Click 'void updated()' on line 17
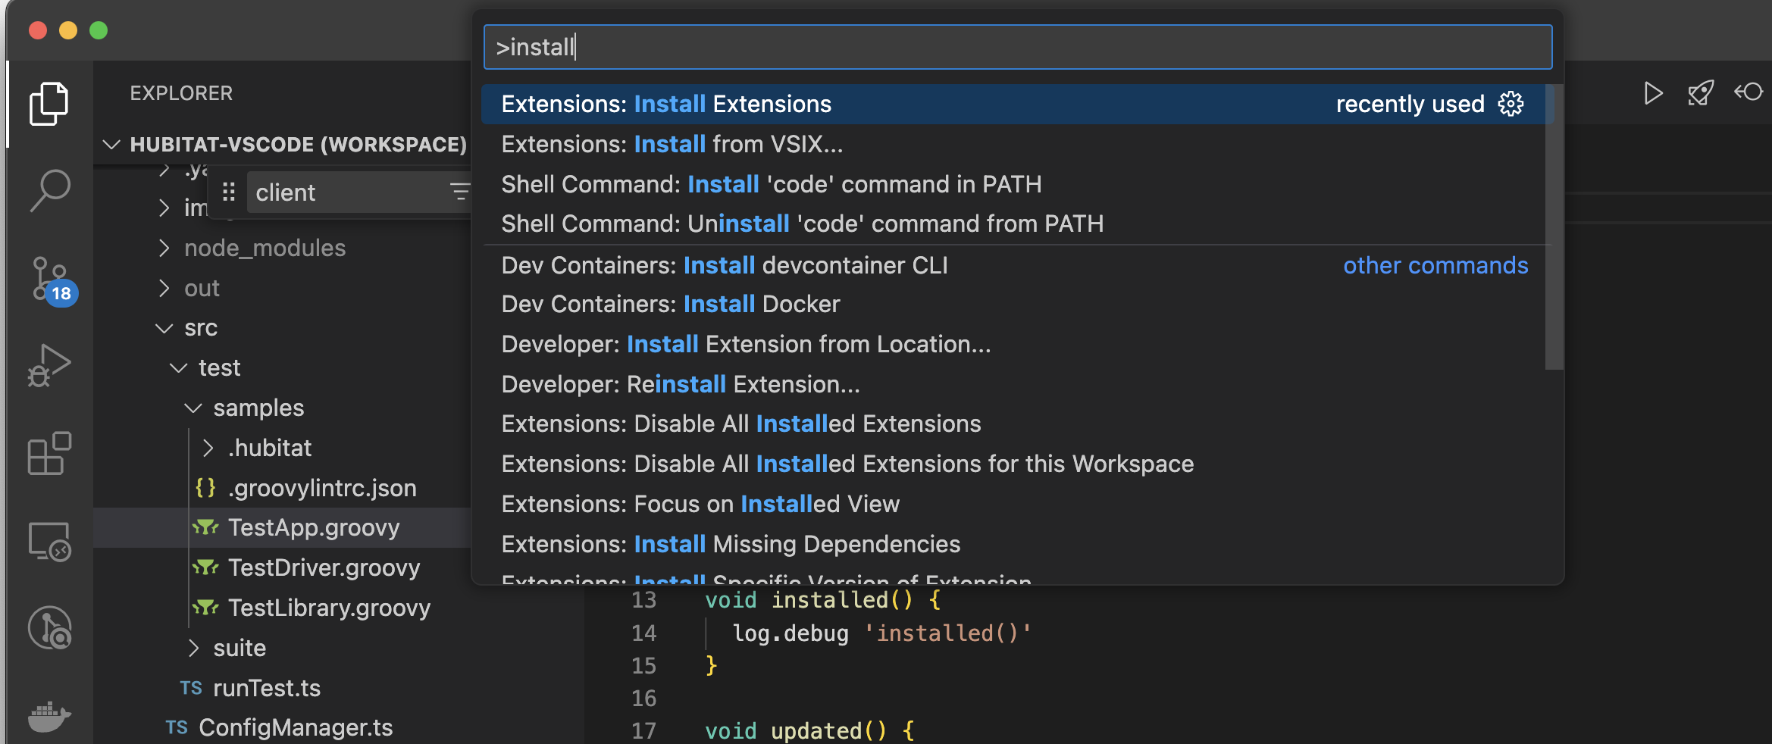This screenshot has height=744, width=1772. tap(795, 731)
